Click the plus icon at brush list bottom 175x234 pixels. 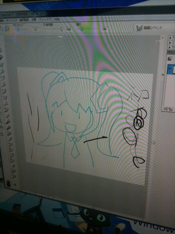15,185
